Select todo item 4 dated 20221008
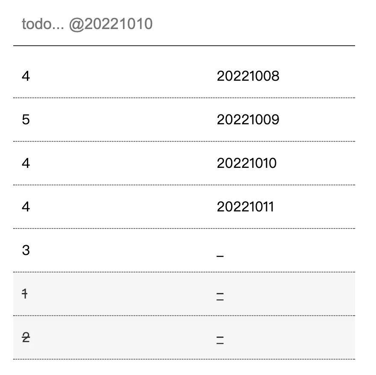 pyautogui.click(x=26, y=76)
